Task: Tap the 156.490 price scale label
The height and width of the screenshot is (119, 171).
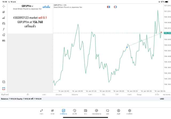Action: (x=168, y=56)
